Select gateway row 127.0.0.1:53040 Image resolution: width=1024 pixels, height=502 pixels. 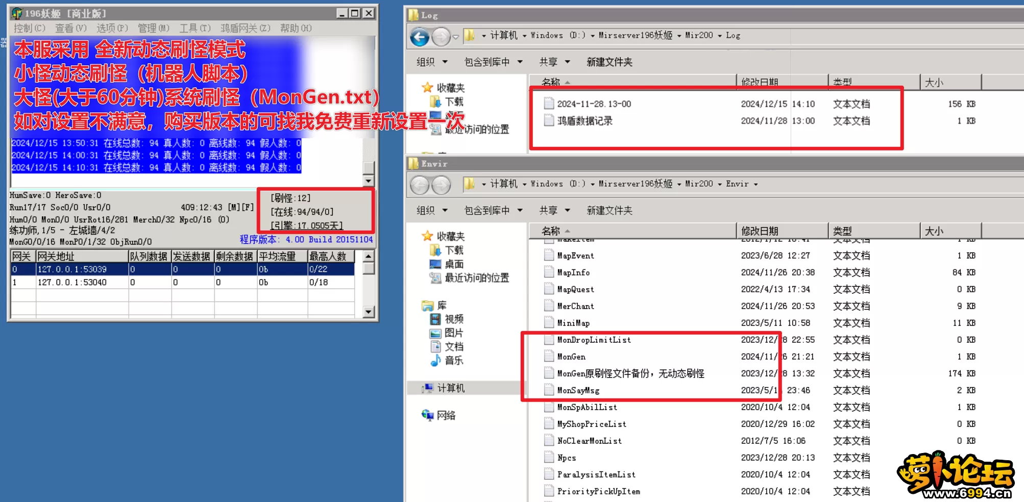[x=183, y=282]
